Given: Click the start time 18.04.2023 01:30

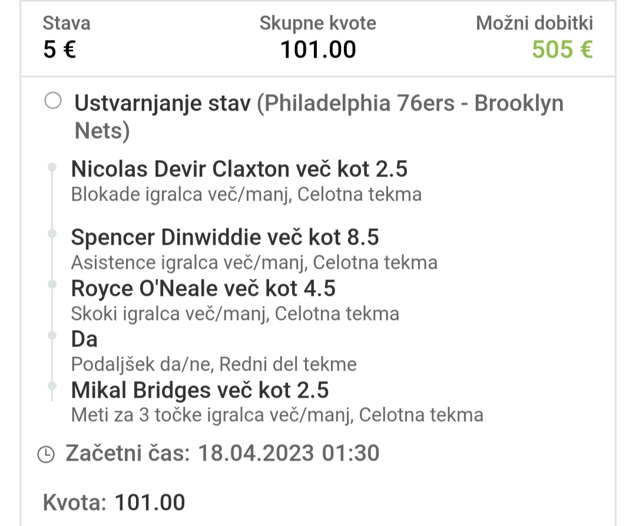Looking at the screenshot, I should [x=289, y=453].
